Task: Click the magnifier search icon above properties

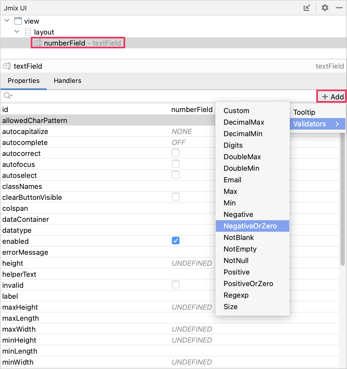Action: [x=7, y=96]
